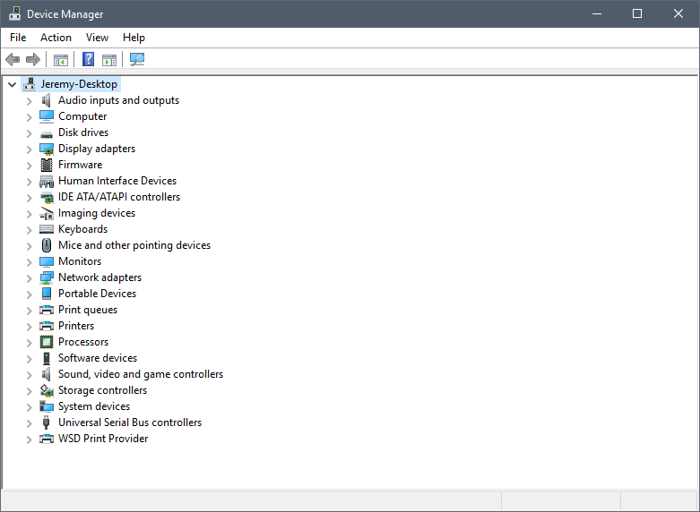
Task: Click the Audio inputs and outputs speaker icon
Action: coord(47,100)
